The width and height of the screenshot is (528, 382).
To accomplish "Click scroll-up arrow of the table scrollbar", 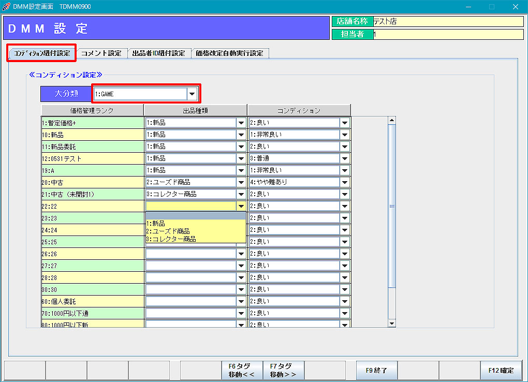I will (x=392, y=121).
